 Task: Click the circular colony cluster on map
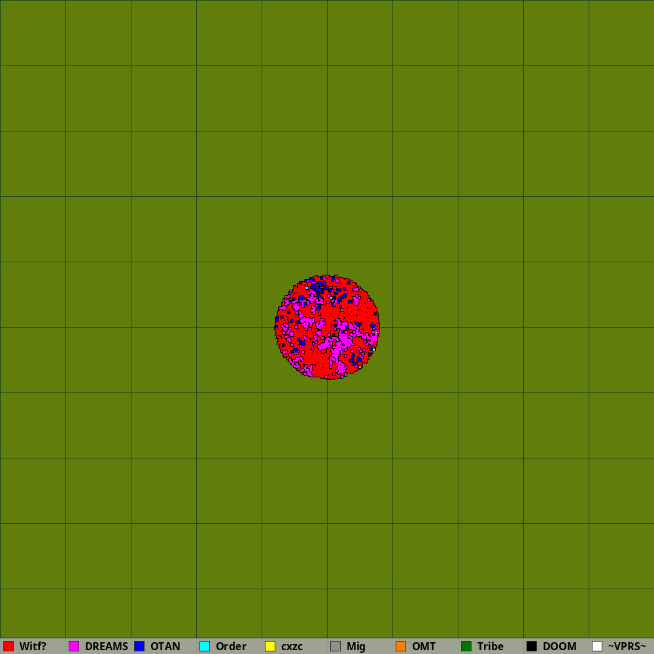point(327,327)
